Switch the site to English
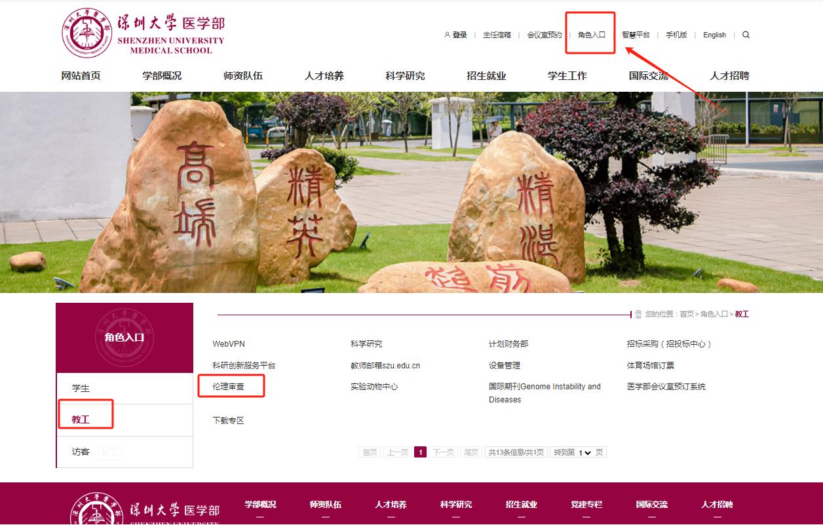 (714, 35)
